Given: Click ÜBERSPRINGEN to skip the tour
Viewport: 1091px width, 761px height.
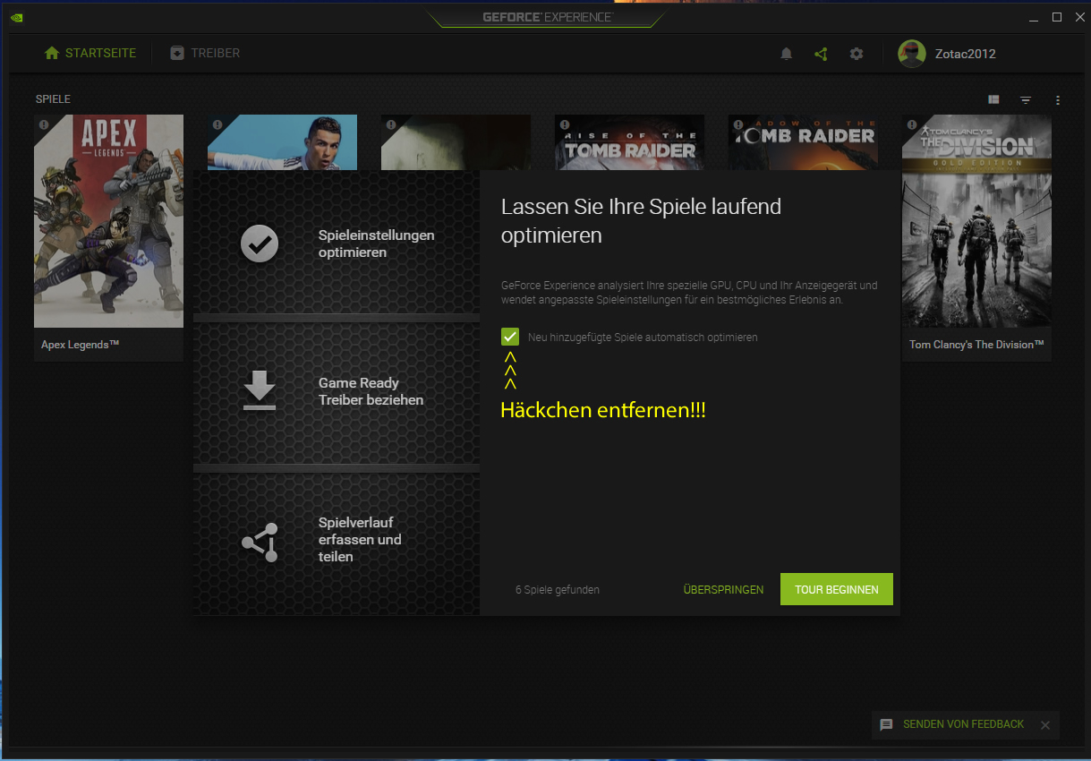Looking at the screenshot, I should point(723,589).
